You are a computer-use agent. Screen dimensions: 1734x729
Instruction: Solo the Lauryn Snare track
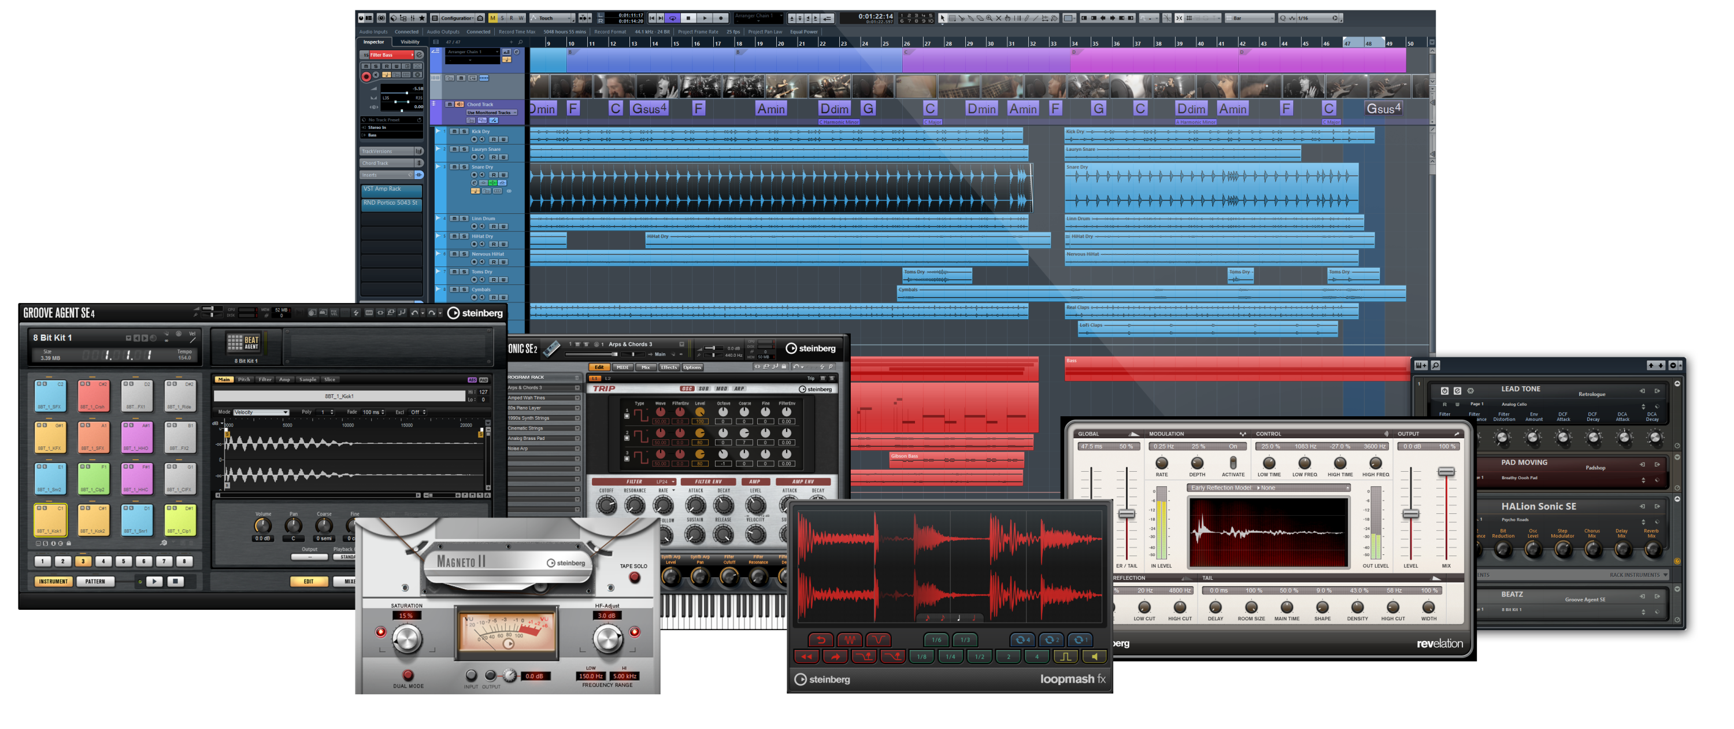tap(465, 149)
